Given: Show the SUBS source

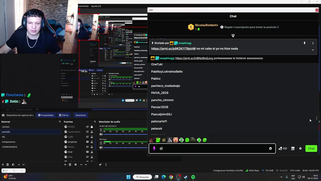Looking at the screenshot, I should (x=87, y=137).
